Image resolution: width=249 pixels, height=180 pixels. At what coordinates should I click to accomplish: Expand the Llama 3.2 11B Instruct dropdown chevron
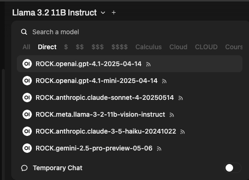click(x=103, y=13)
